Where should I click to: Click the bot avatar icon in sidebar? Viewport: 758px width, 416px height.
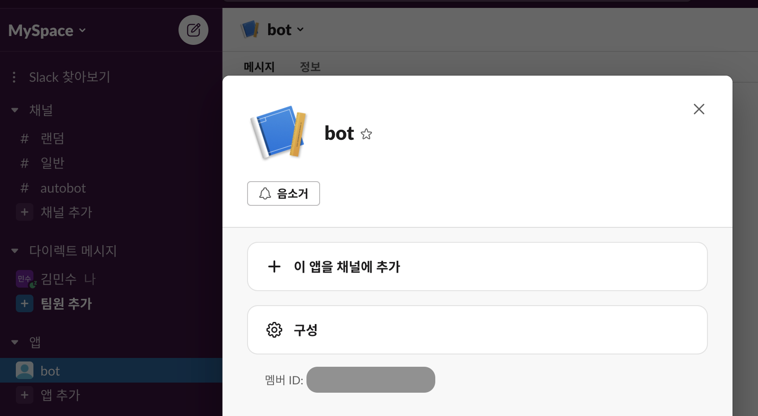tap(25, 370)
